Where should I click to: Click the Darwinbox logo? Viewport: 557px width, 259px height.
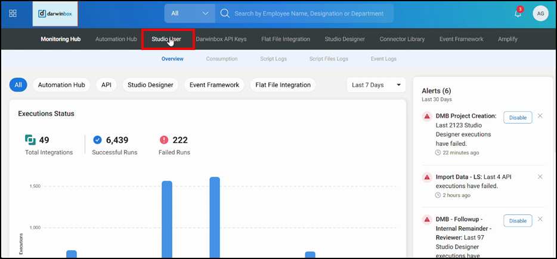(x=55, y=13)
